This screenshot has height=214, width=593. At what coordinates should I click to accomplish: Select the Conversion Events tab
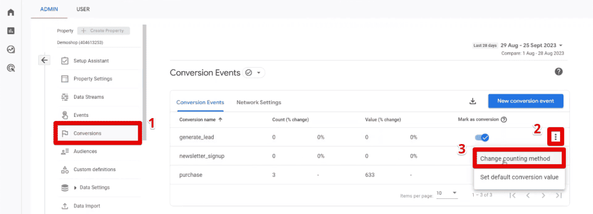coord(200,102)
